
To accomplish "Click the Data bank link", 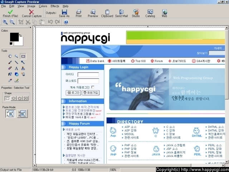I will [95, 61].
